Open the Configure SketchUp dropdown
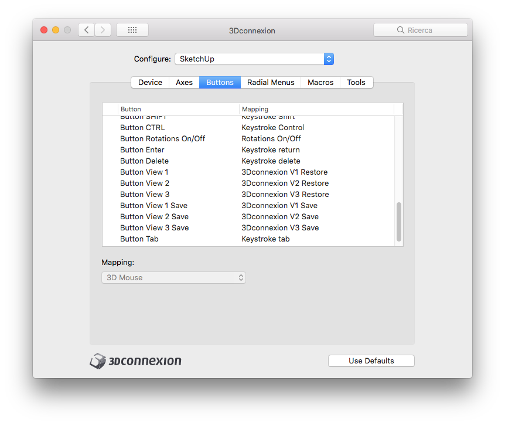Viewport: 505px width, 425px height. 254,59
